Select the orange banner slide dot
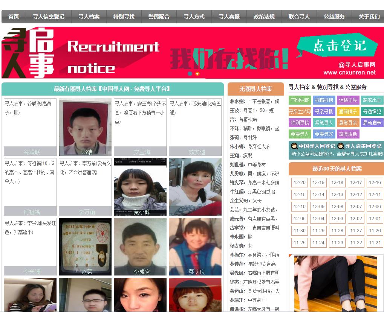This screenshot has width=384, height=312. click(x=197, y=73)
